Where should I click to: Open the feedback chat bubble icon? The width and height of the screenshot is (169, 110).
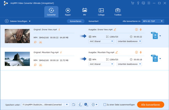143,3
